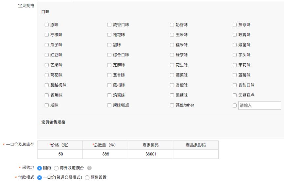
Task: Click the 商品条形码 column header
Action: point(196,145)
